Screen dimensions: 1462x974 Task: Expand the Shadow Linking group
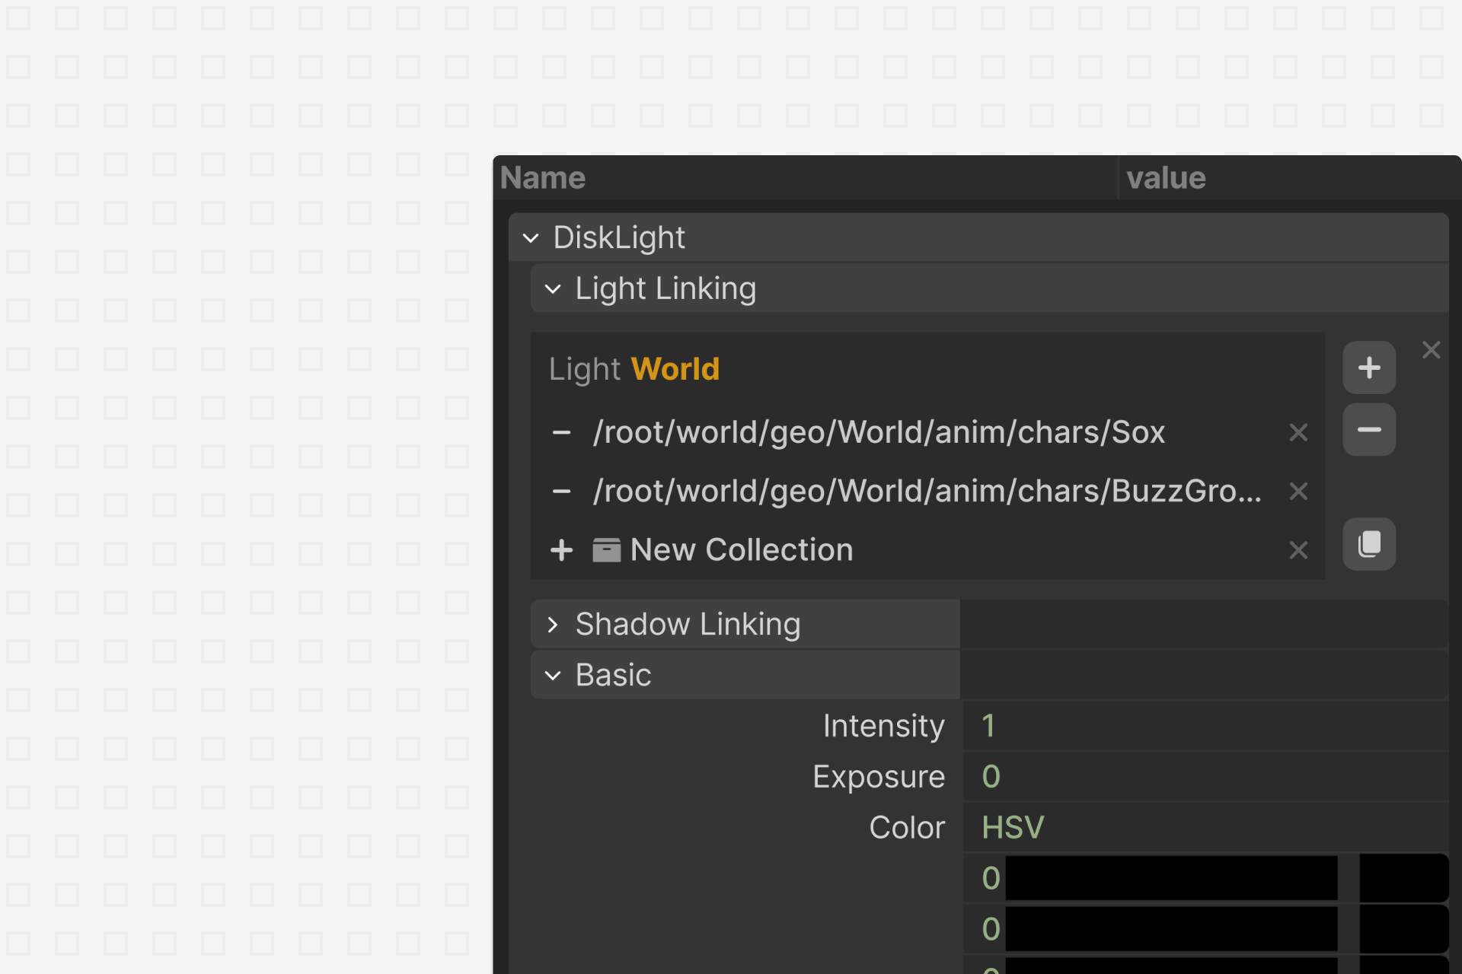553,625
